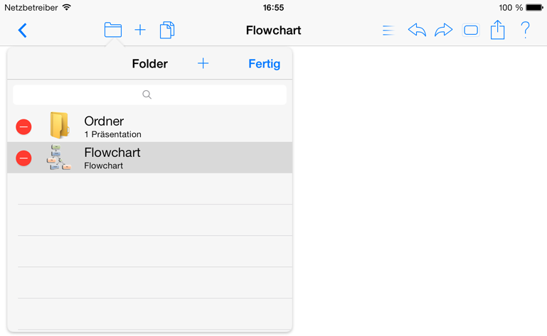Open the share export icon
The height and width of the screenshot is (336, 547).
coord(497,30)
